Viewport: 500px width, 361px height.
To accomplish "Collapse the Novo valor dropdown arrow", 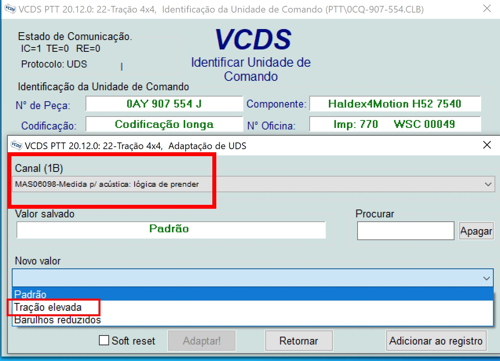I will click(487, 278).
